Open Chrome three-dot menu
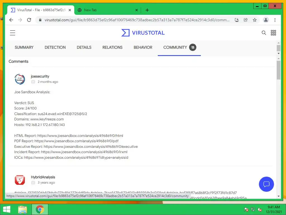The height and width of the screenshot is (215, 286). pos(275,20)
